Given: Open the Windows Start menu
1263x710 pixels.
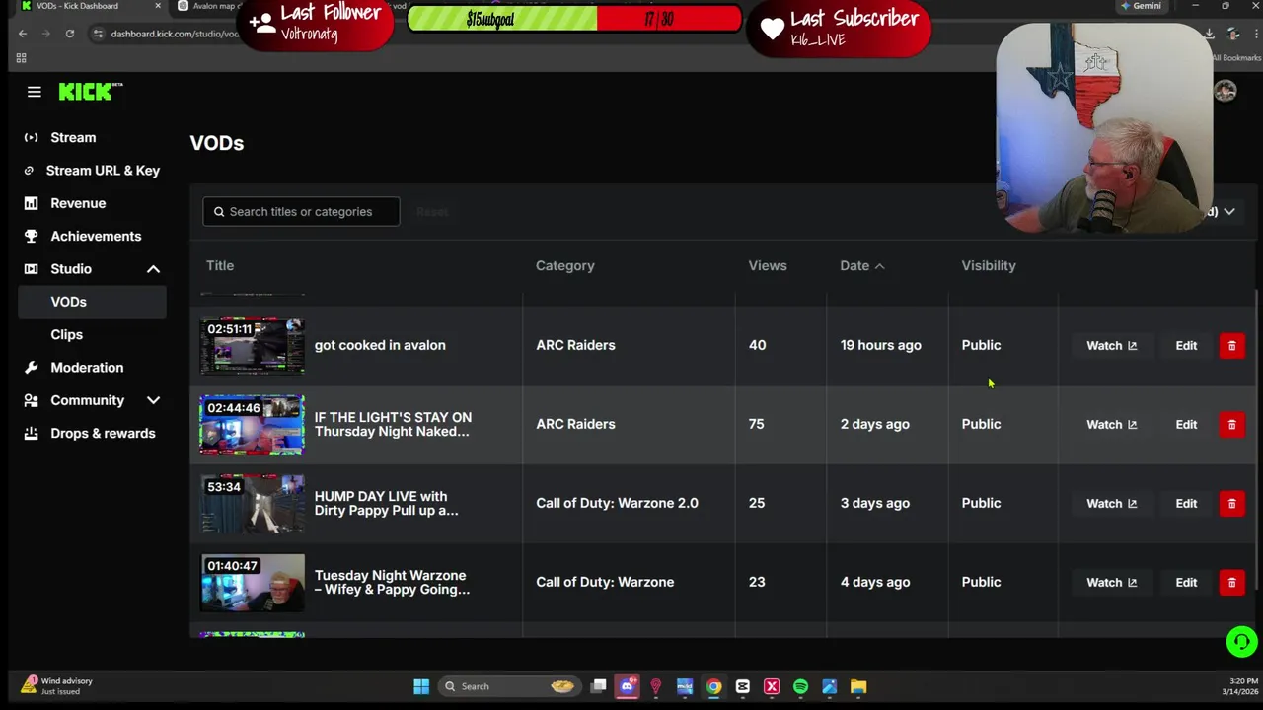Looking at the screenshot, I should click(421, 686).
